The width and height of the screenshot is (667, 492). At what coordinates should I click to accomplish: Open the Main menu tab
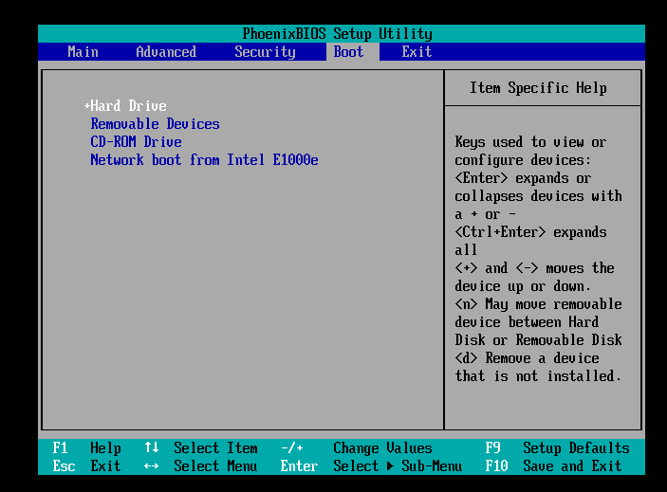coord(83,52)
